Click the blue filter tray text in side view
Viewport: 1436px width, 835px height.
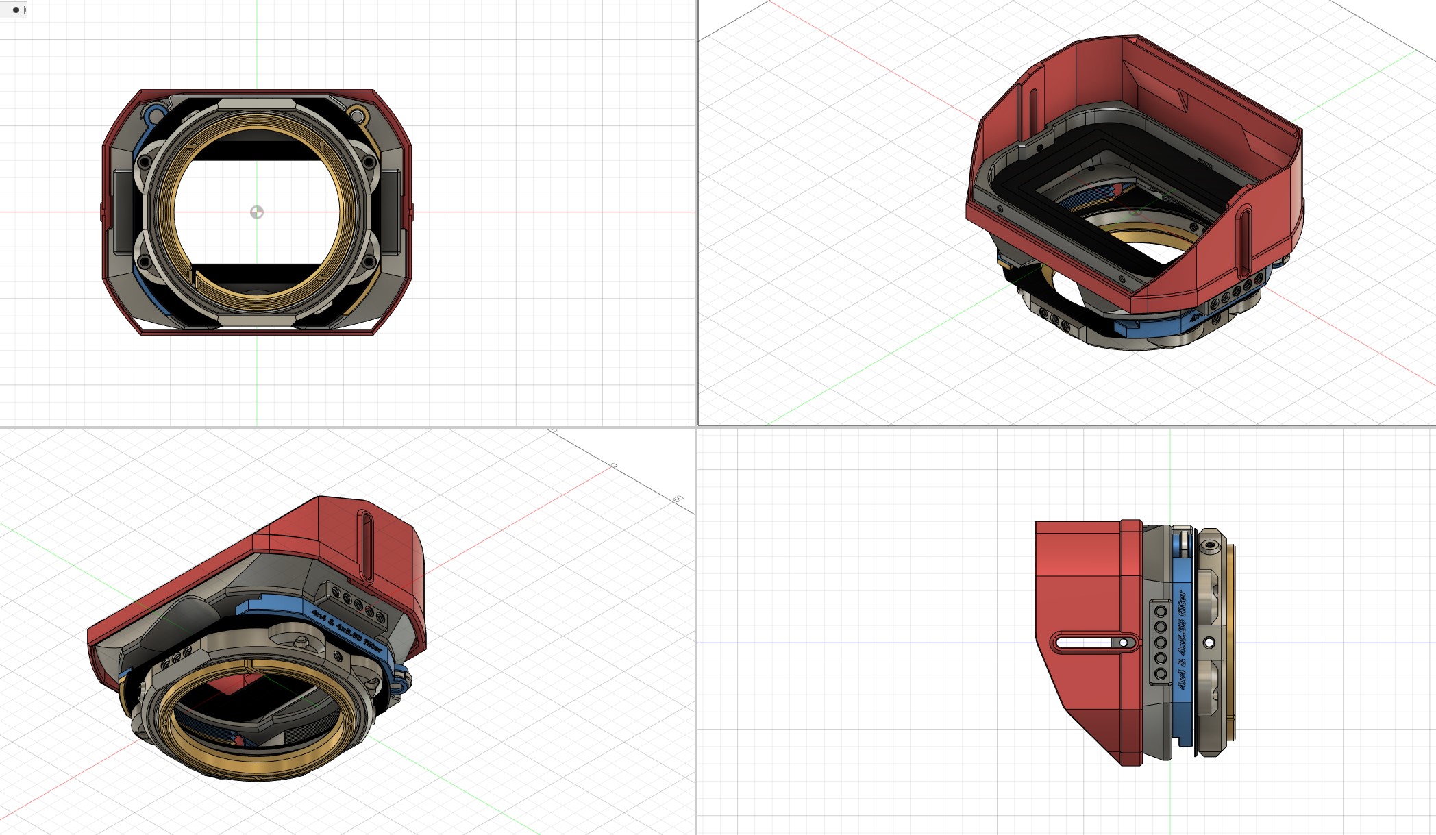pos(1182,640)
